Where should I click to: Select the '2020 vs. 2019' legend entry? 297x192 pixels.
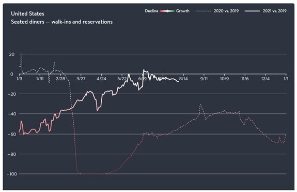(x=217, y=11)
